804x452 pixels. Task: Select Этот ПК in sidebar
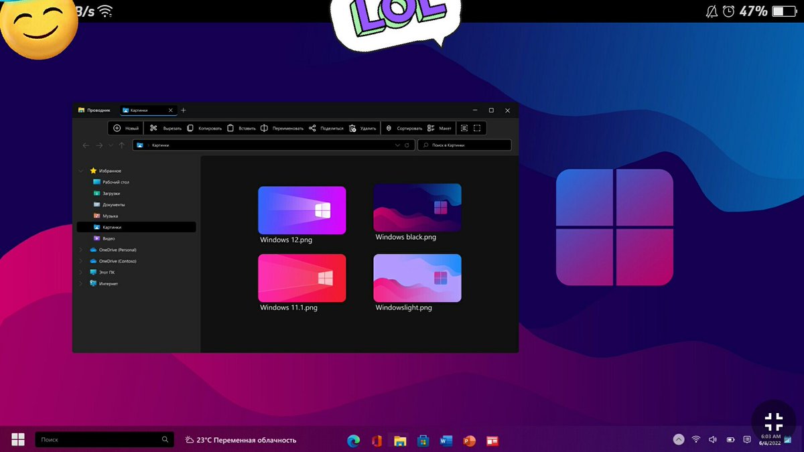pos(102,273)
